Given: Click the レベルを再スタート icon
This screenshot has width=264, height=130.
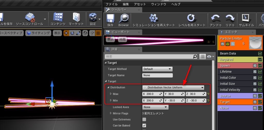Looking at the screenshot, I should (x=192, y=20).
